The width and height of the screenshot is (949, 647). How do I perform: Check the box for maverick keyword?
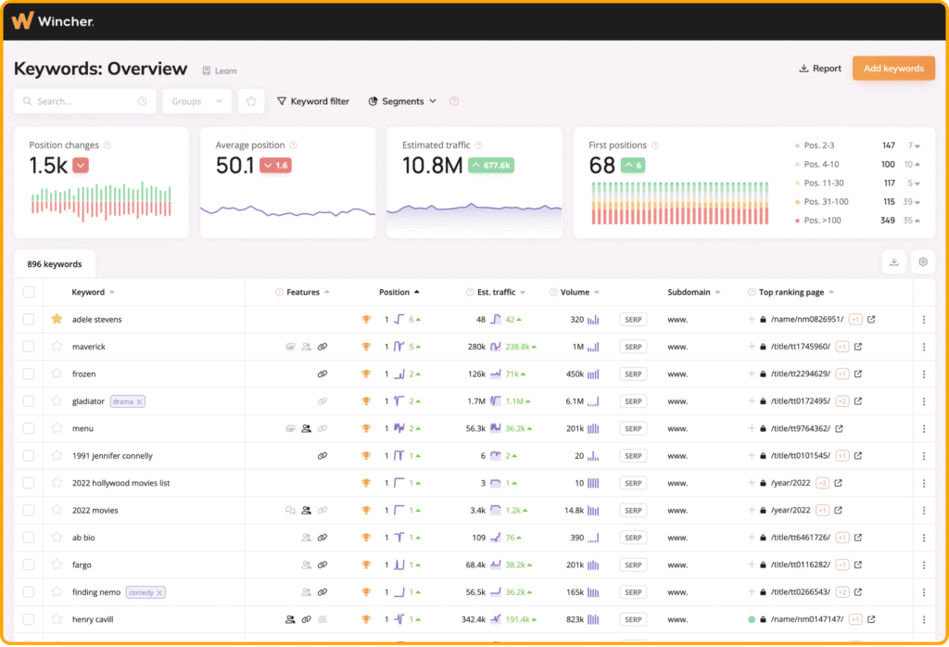[29, 347]
